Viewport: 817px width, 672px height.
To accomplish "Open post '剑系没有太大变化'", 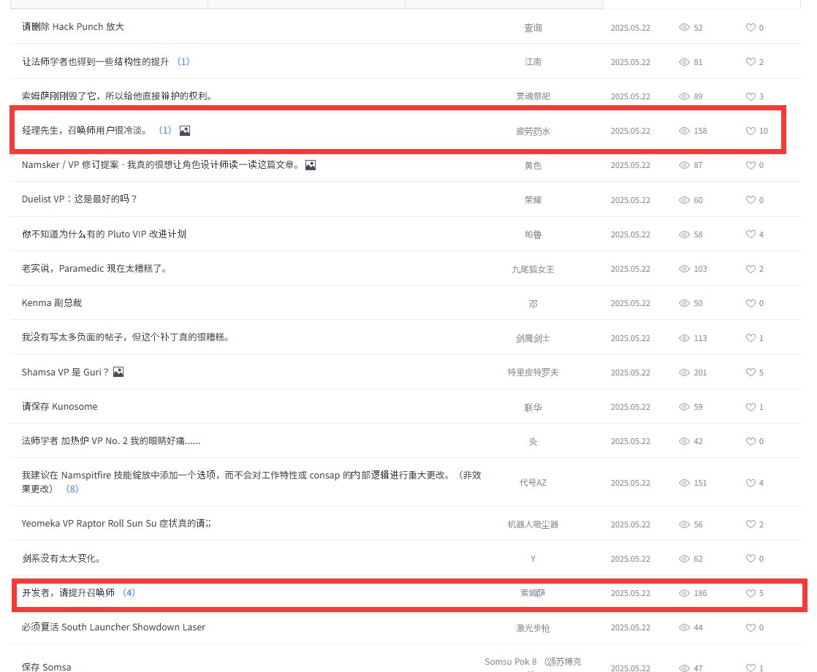I will pyautogui.click(x=61, y=558).
